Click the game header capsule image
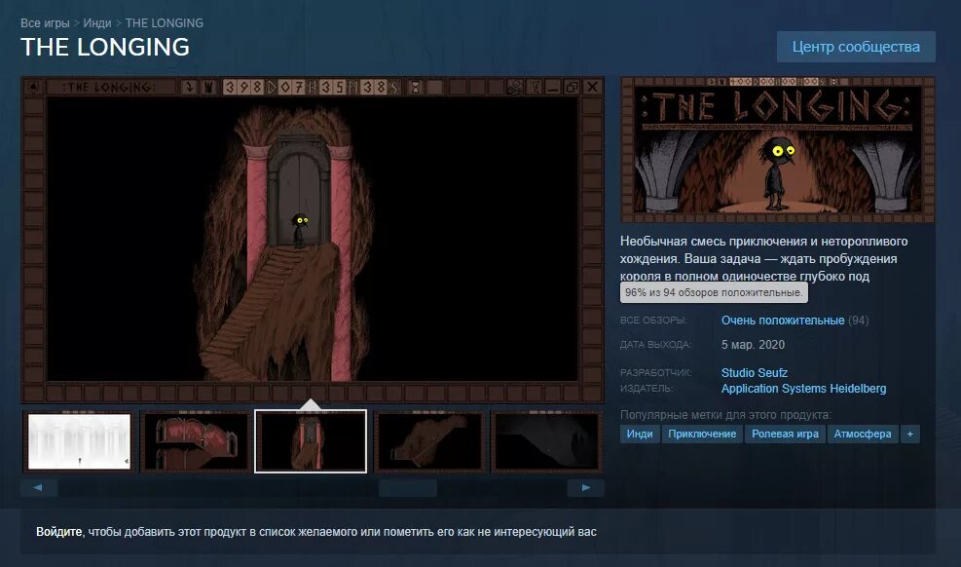The image size is (961, 567). click(778, 150)
